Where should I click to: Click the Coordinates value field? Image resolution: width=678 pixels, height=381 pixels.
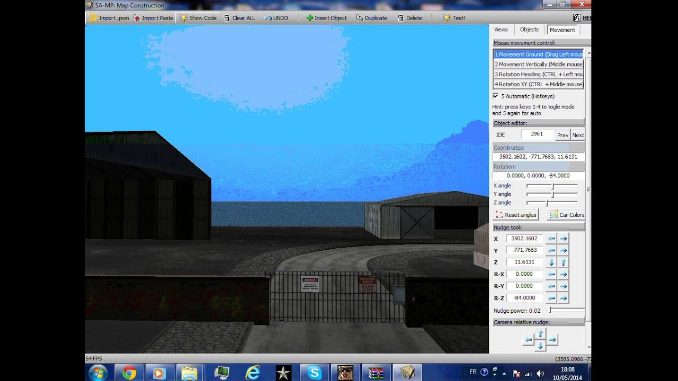pos(539,157)
